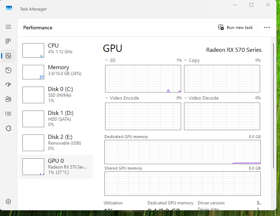Click the 3.9/16.0 GB (24%) memory value
The image size is (280, 216).
click(x=64, y=74)
